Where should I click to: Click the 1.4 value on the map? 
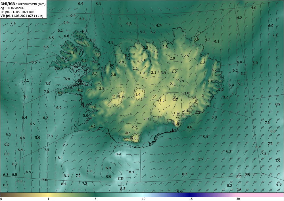pyautogui.click(x=138, y=94)
